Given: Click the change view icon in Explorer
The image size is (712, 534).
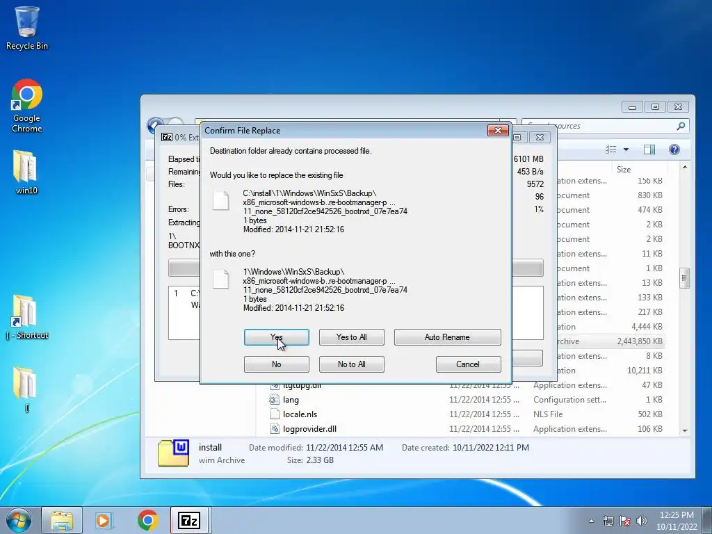Looking at the screenshot, I should click(611, 149).
